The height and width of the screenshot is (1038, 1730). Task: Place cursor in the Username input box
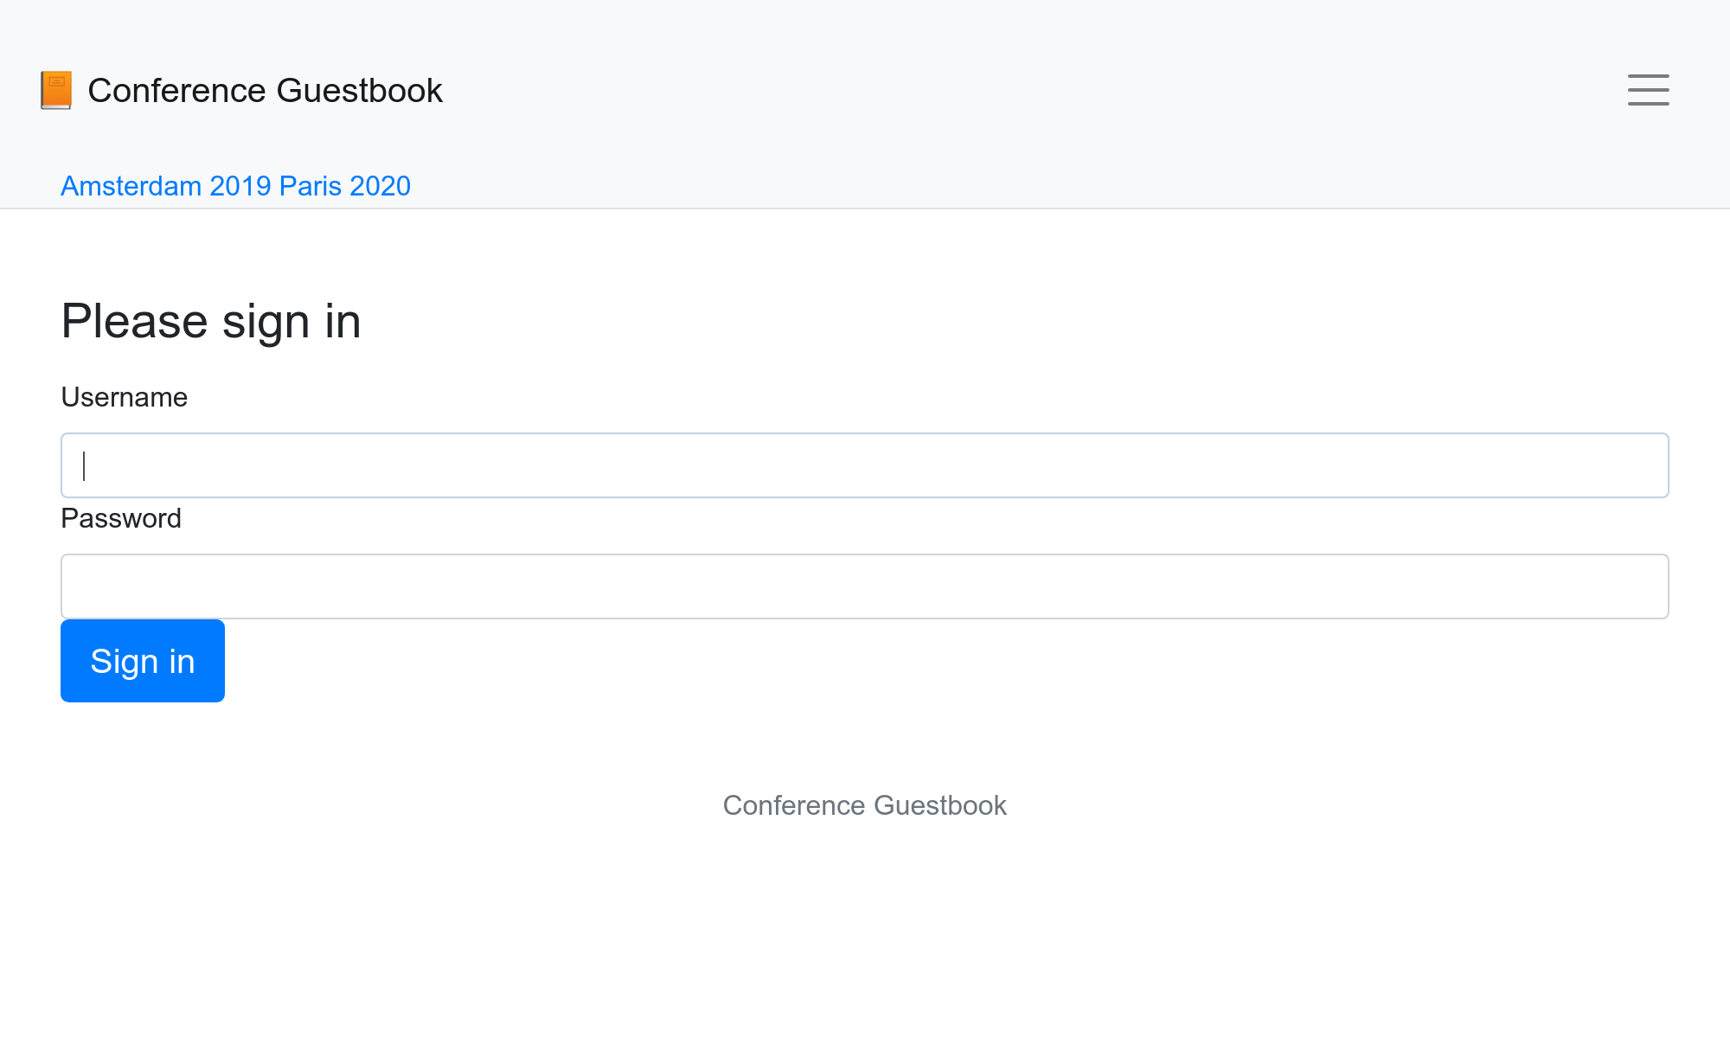865,465
